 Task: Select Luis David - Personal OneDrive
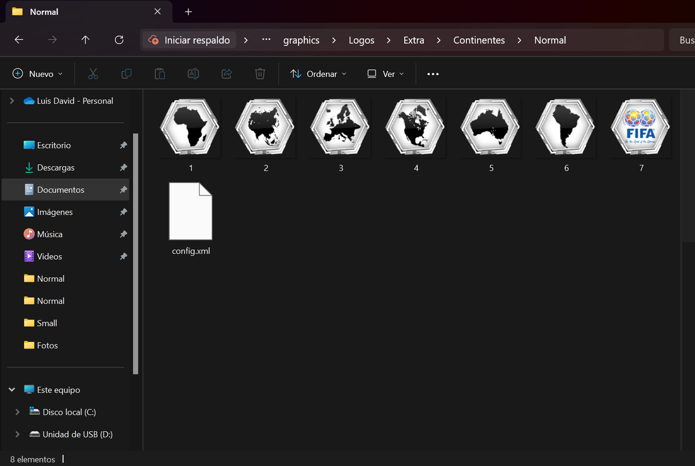click(x=69, y=101)
